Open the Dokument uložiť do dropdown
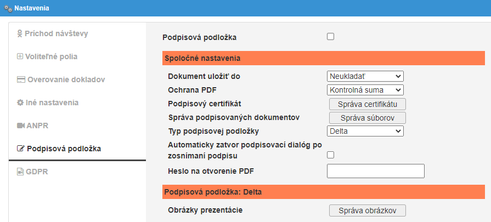Image resolution: width=491 pixels, height=222 pixels. (365, 76)
